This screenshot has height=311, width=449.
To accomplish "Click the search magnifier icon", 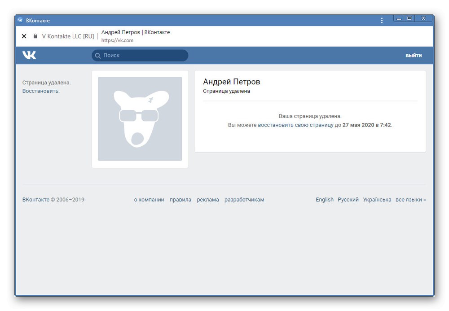I will point(97,56).
